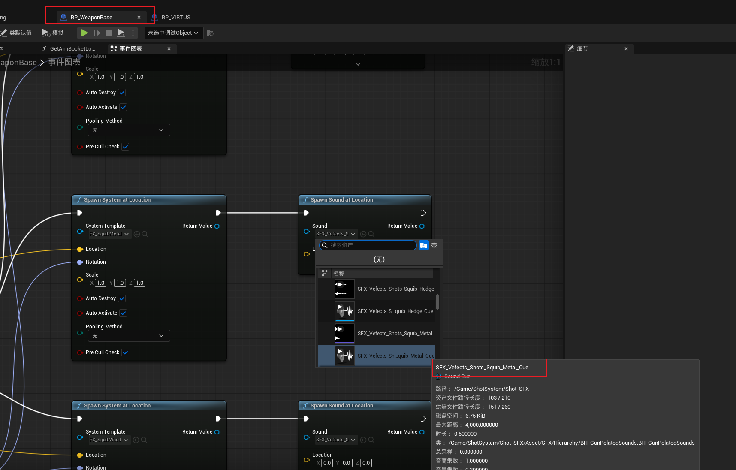Click use-selected arrow on bottom Spawn Sound node

pos(363,440)
